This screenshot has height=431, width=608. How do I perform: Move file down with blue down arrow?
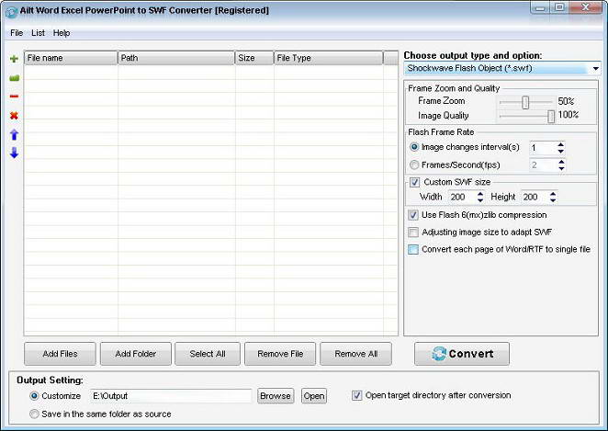tap(14, 153)
